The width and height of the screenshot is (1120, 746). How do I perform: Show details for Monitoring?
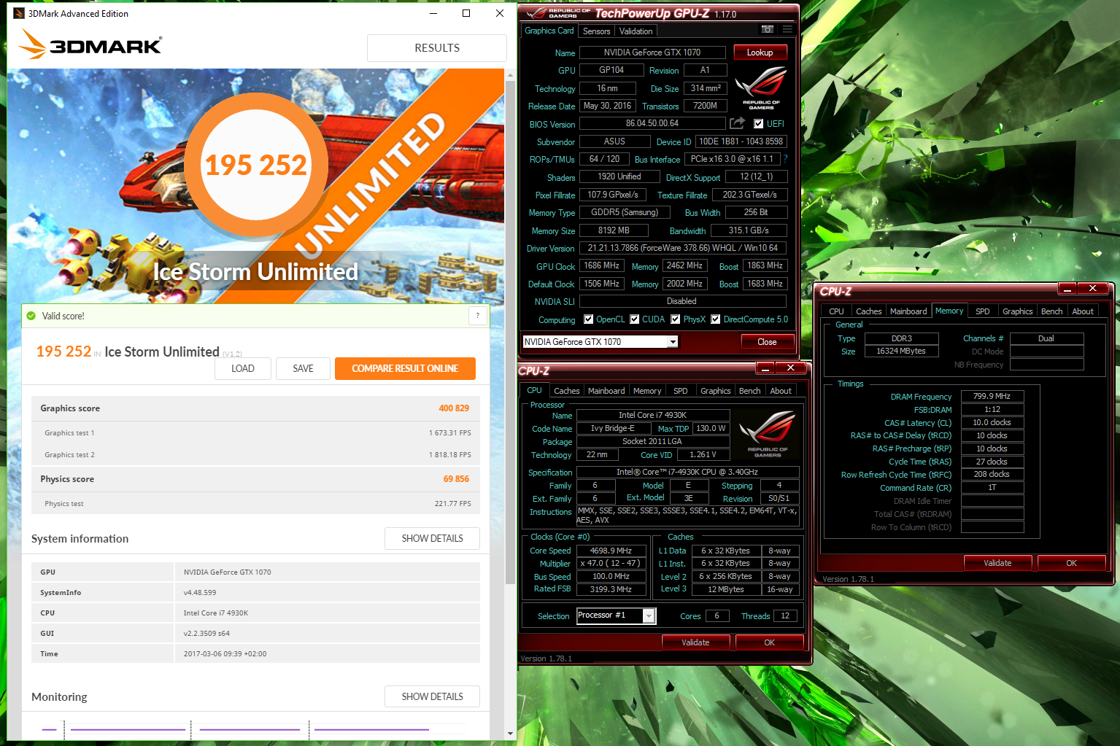432,696
